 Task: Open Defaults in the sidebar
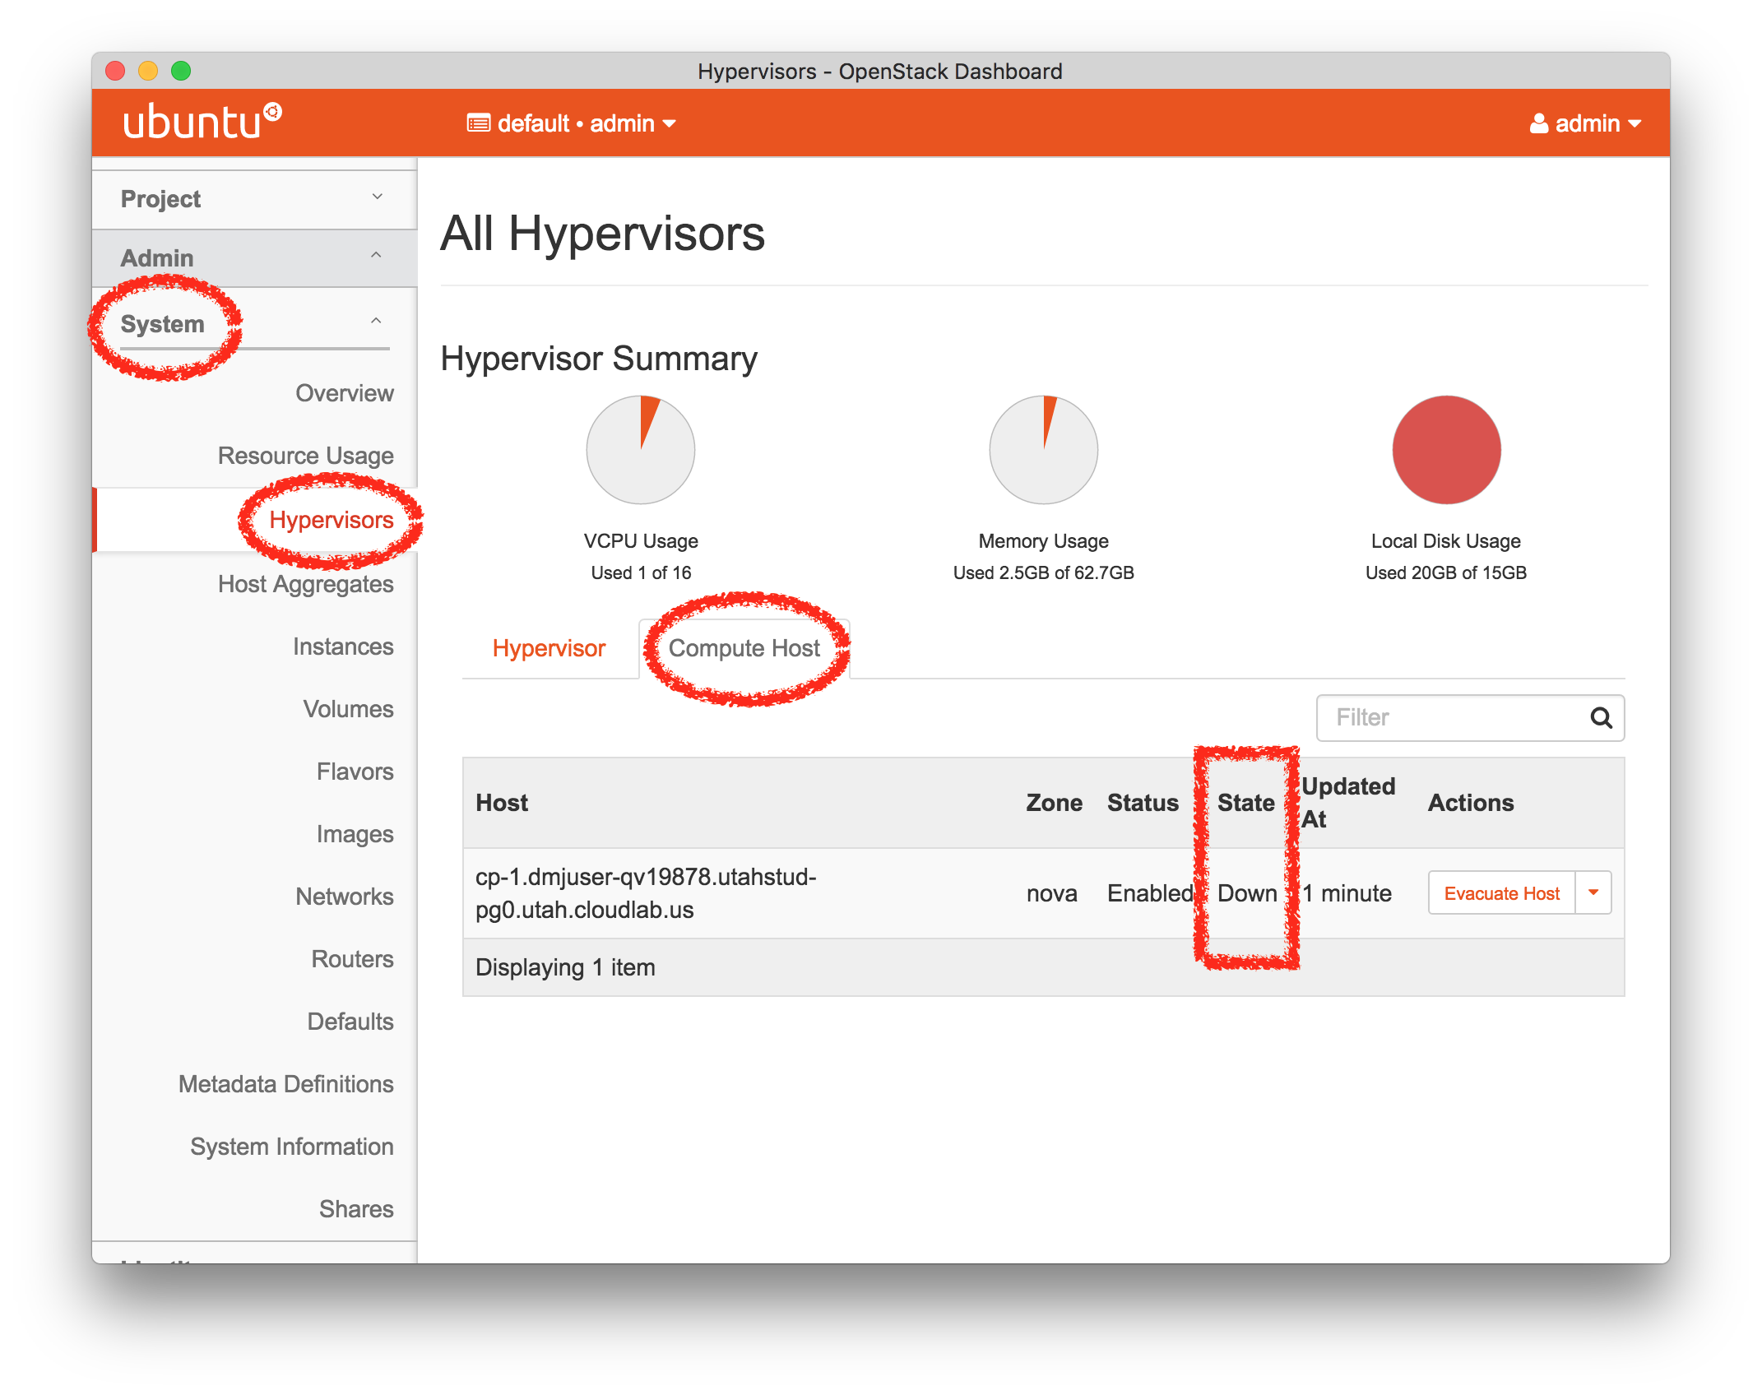pyautogui.click(x=350, y=1022)
